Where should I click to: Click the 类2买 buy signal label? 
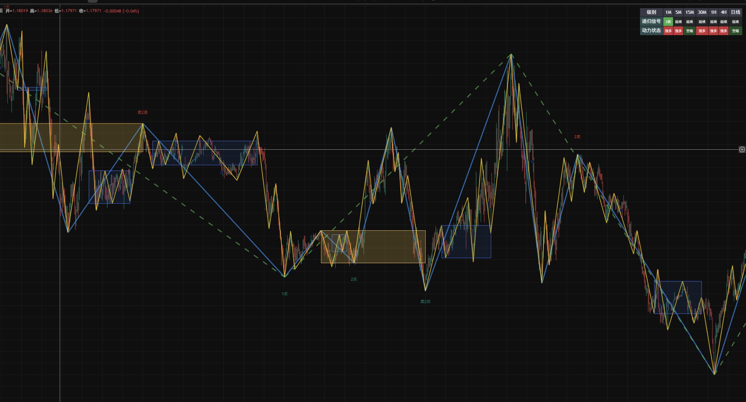pyautogui.click(x=425, y=302)
